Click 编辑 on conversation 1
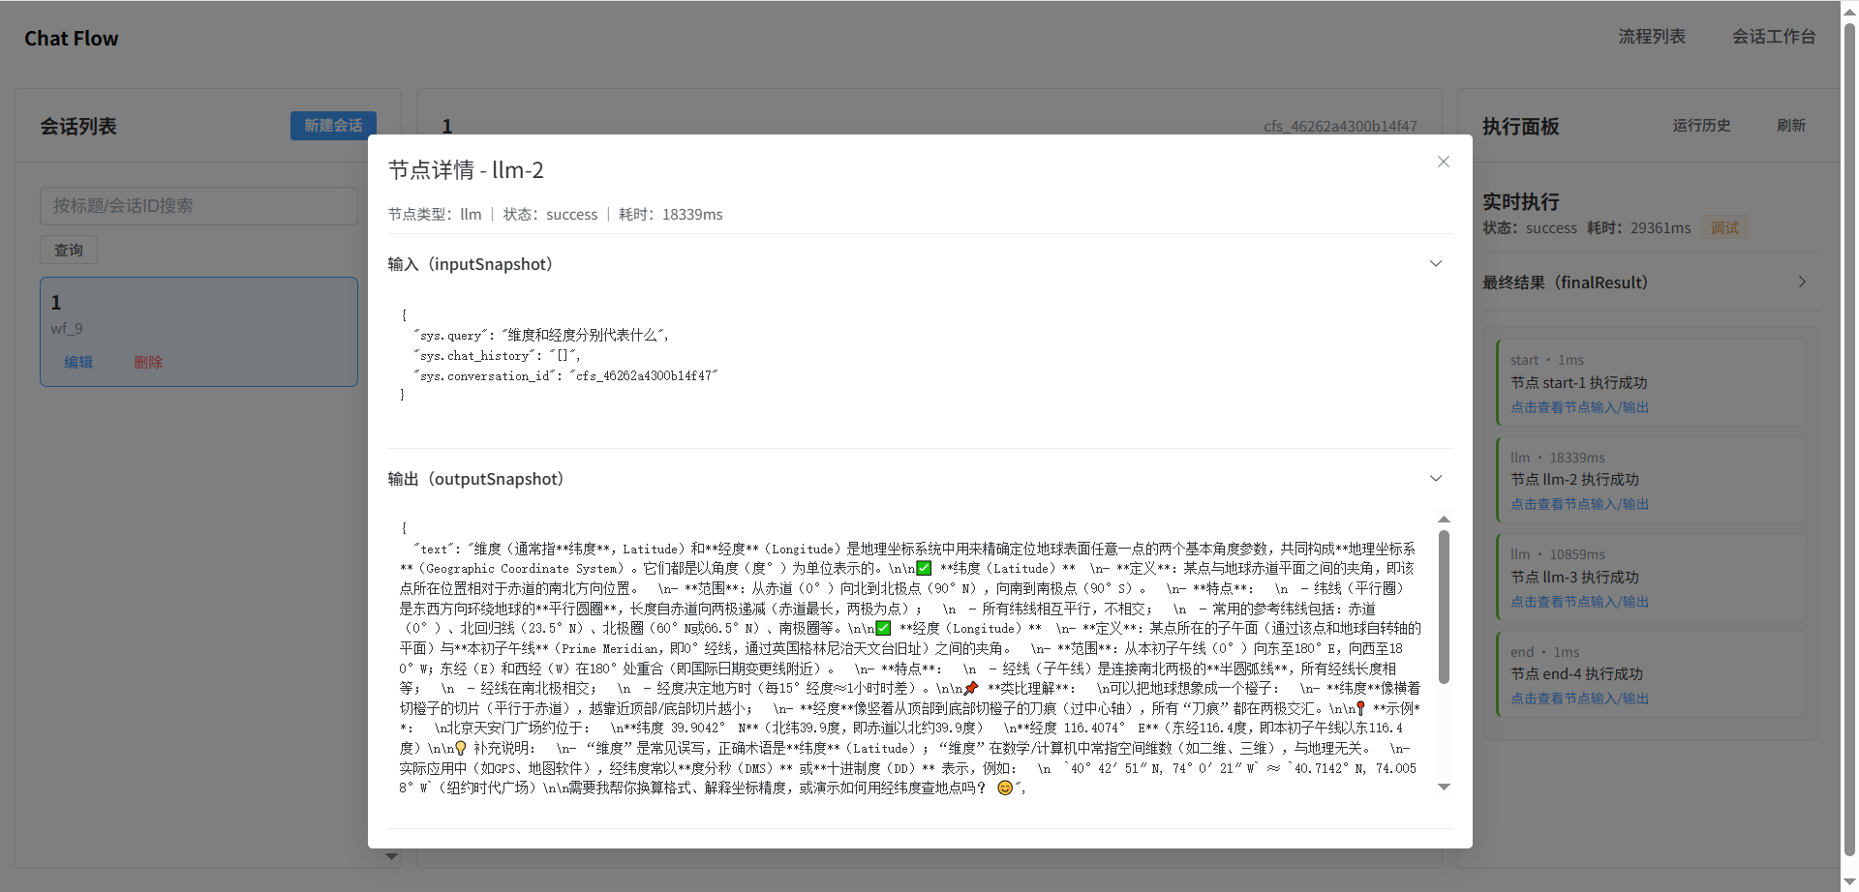This screenshot has height=892, width=1859. click(78, 362)
